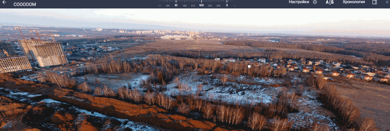
Task: Click the Настройки label
Action: pyautogui.click(x=299, y=2)
